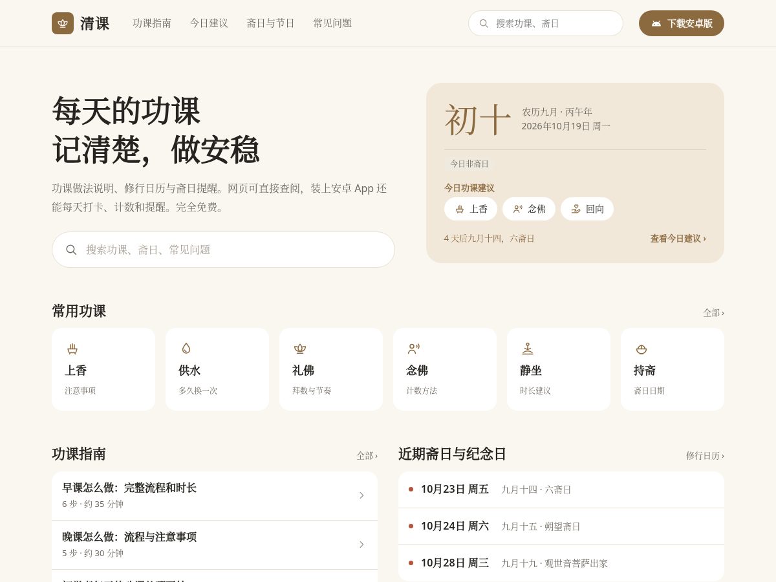The width and height of the screenshot is (776, 582).
Task: Expand the chevron on 早课怎么做 row
Action: pos(361,495)
